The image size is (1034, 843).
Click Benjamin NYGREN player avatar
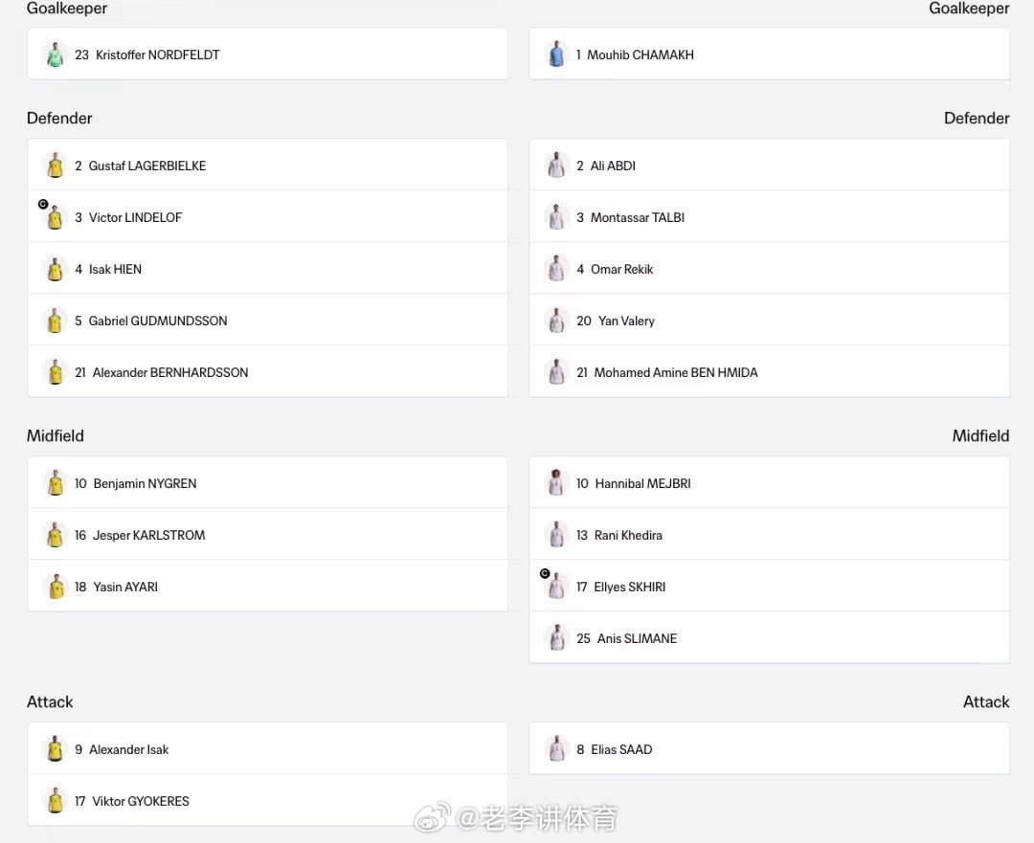[x=56, y=483]
